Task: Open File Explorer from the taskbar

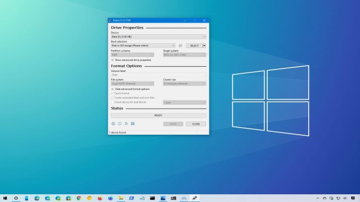Action: pyautogui.click(x=121, y=198)
